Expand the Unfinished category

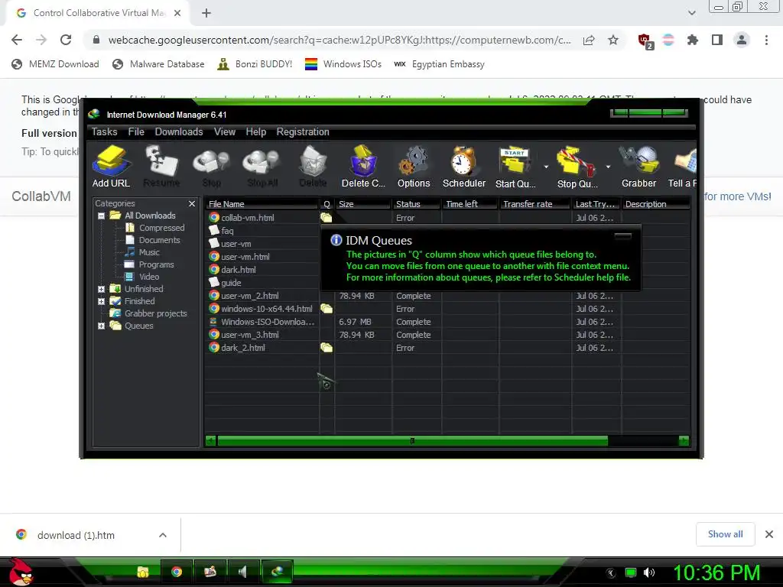[x=102, y=289]
